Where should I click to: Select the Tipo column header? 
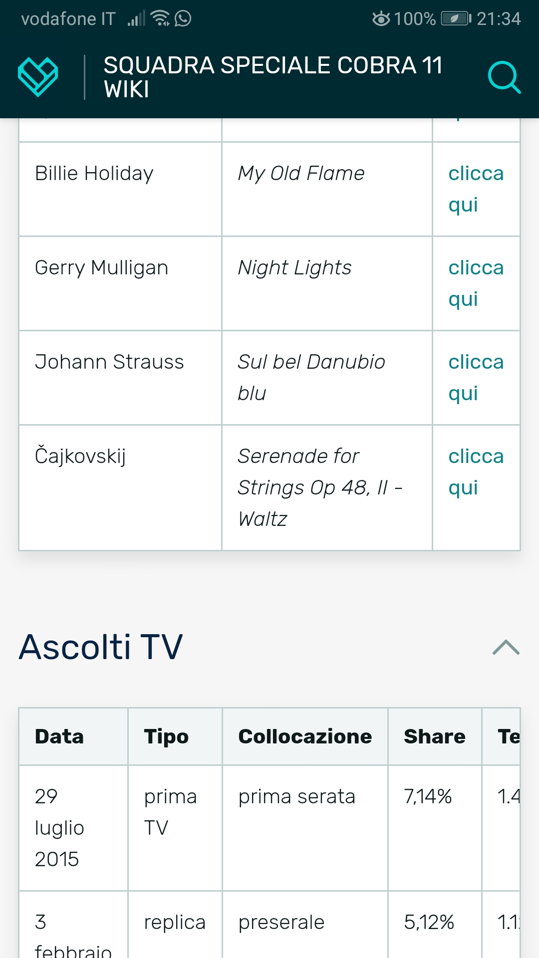(166, 736)
